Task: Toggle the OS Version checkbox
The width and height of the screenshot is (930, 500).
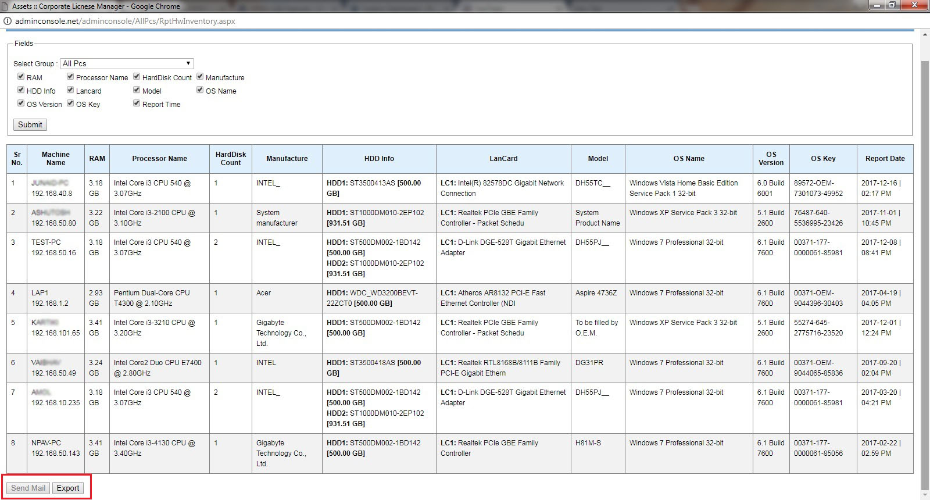Action: (21, 103)
